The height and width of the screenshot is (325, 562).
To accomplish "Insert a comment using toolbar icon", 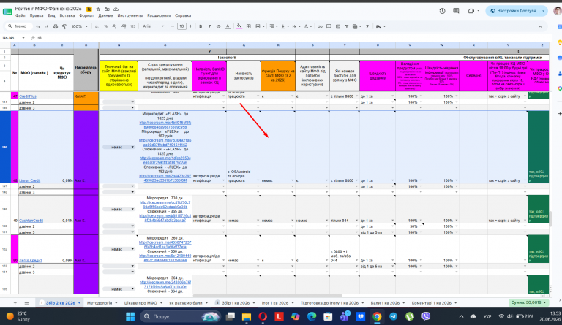I will pos(329,26).
